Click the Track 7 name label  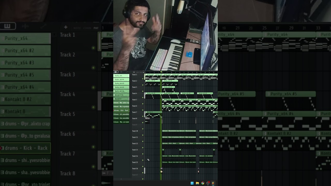tap(134, 112)
